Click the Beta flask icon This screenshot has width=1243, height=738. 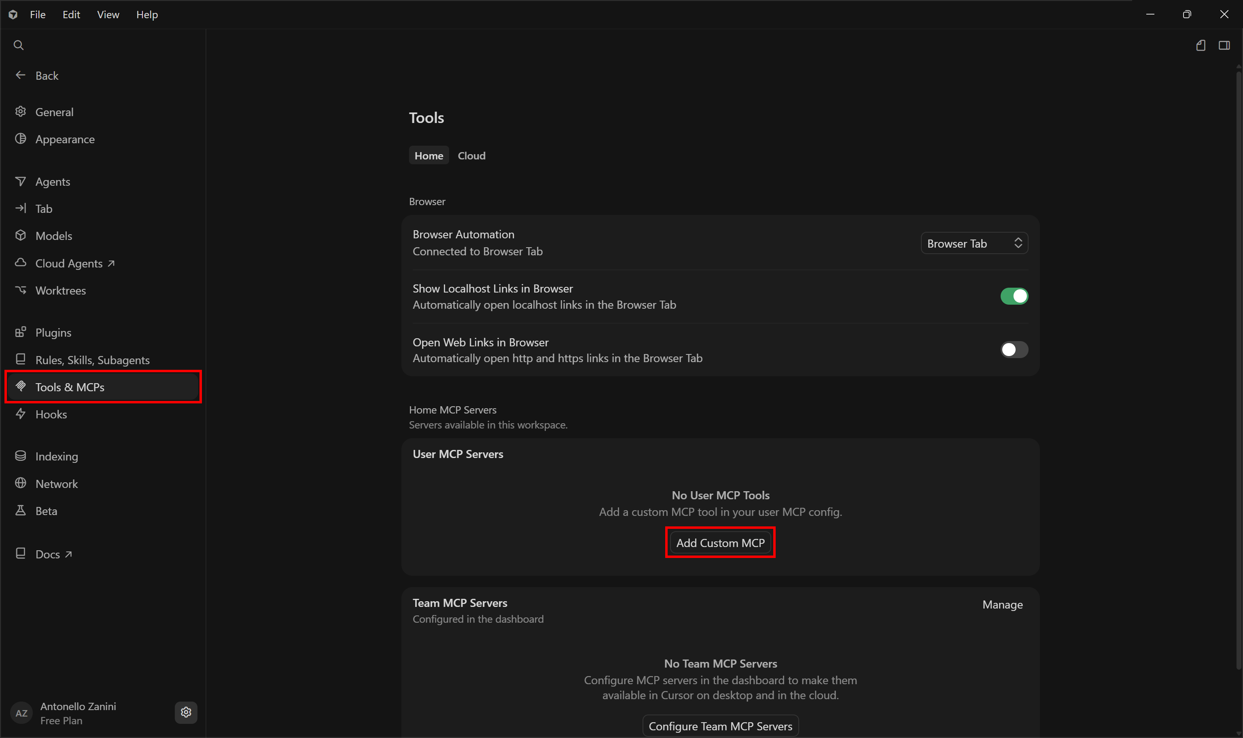(20, 511)
